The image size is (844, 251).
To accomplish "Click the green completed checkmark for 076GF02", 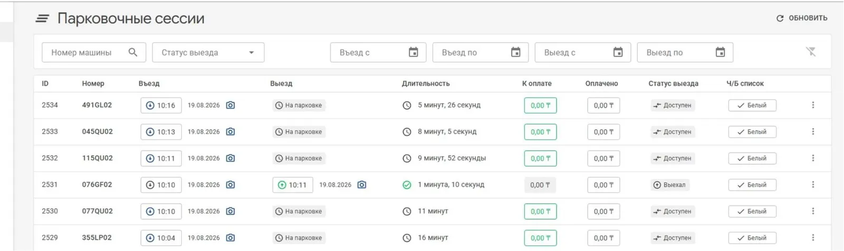I will tap(407, 185).
